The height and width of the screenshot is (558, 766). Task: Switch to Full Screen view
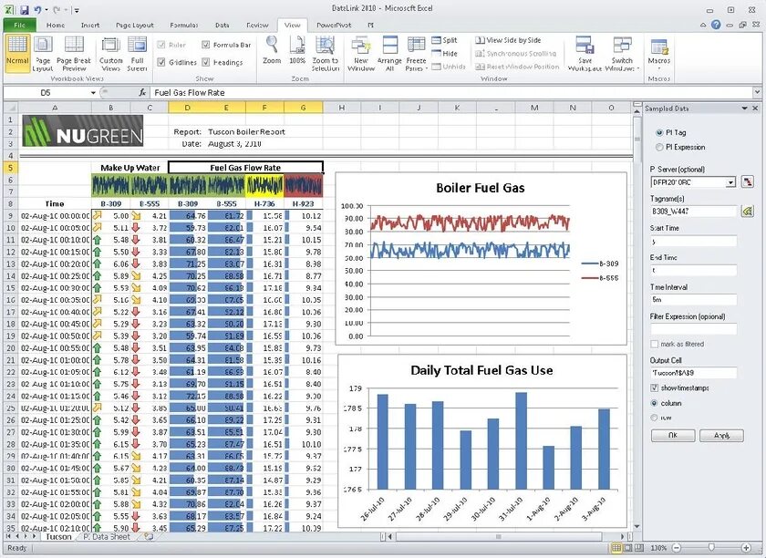138,54
